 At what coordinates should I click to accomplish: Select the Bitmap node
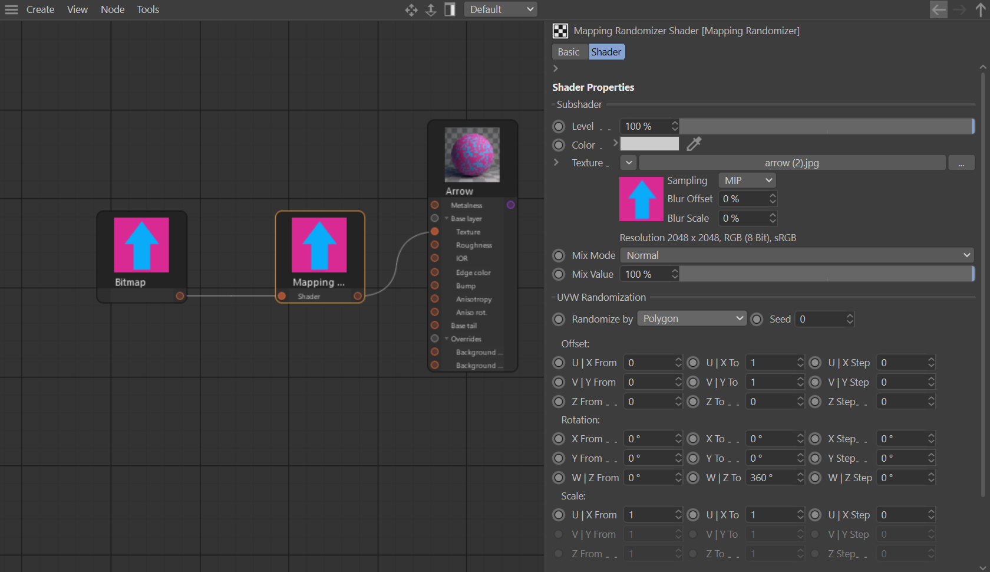pyautogui.click(x=142, y=257)
